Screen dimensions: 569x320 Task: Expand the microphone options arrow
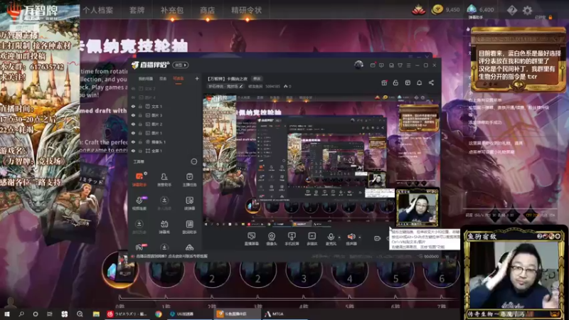coord(339,238)
